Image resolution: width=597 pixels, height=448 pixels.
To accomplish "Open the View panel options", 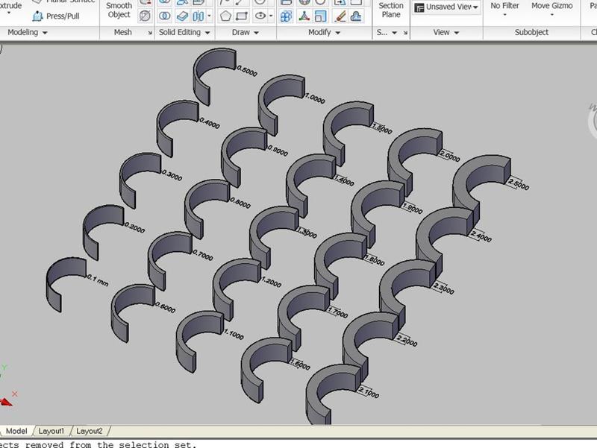I will point(446,32).
